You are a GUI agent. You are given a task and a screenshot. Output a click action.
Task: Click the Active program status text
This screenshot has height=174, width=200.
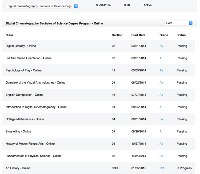[148, 5]
